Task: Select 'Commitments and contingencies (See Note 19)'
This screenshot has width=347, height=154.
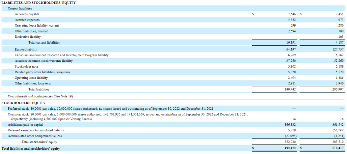Action: coord(41,97)
